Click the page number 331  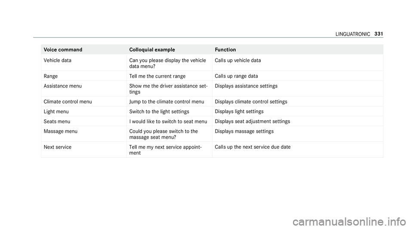tap(379, 34)
